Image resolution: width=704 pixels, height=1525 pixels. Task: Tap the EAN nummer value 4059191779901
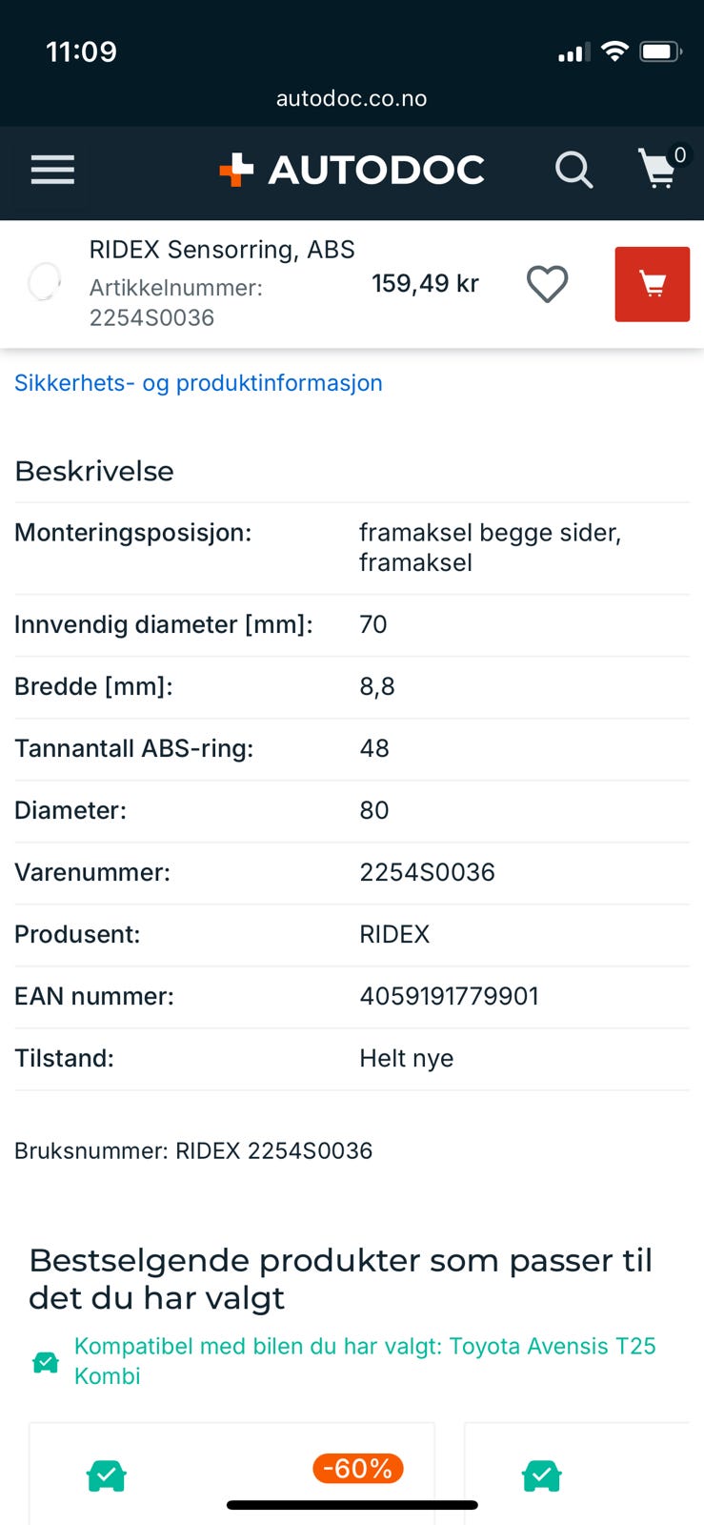coord(449,996)
